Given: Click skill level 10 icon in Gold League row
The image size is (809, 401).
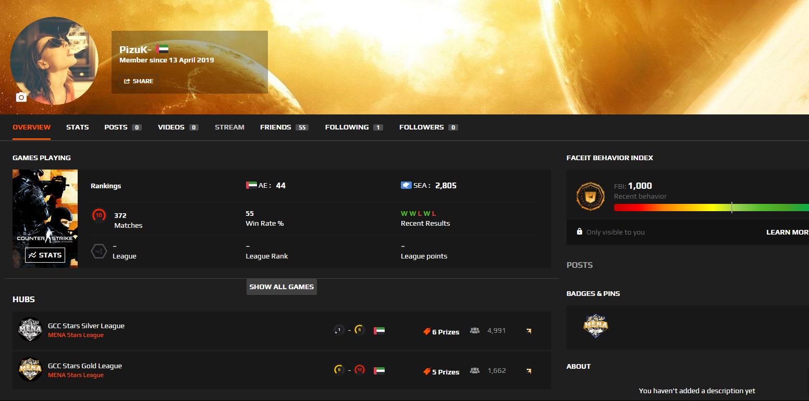Looking at the screenshot, I should click(359, 370).
